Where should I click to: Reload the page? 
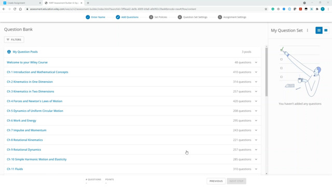pyautogui.click(x=15, y=9)
